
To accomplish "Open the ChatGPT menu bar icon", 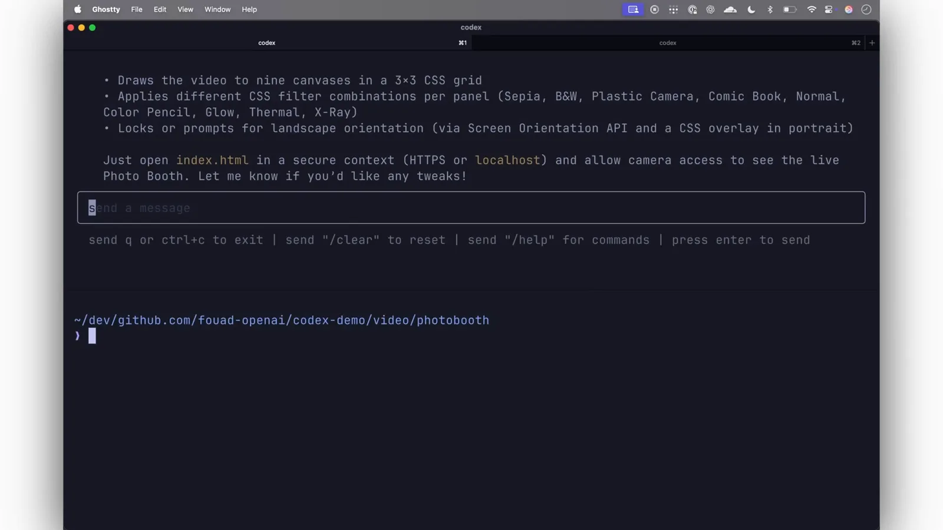I will coord(710,9).
